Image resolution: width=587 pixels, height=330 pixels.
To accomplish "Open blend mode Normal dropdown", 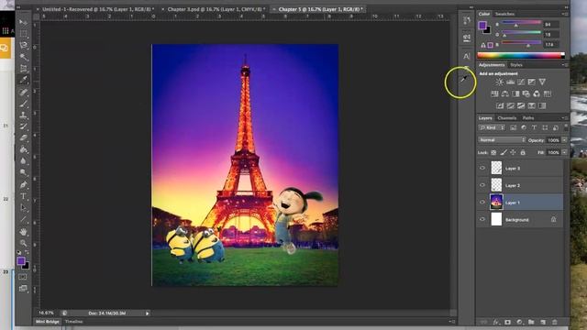I will point(502,140).
